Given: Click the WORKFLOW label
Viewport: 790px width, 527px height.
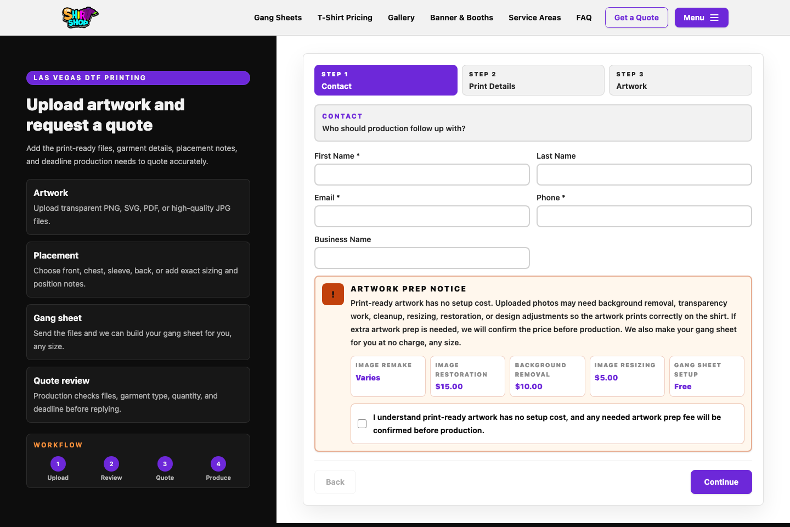Looking at the screenshot, I should (58, 445).
